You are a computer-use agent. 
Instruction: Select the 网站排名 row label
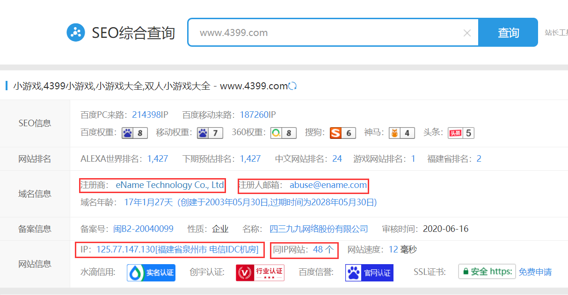pyautogui.click(x=35, y=159)
